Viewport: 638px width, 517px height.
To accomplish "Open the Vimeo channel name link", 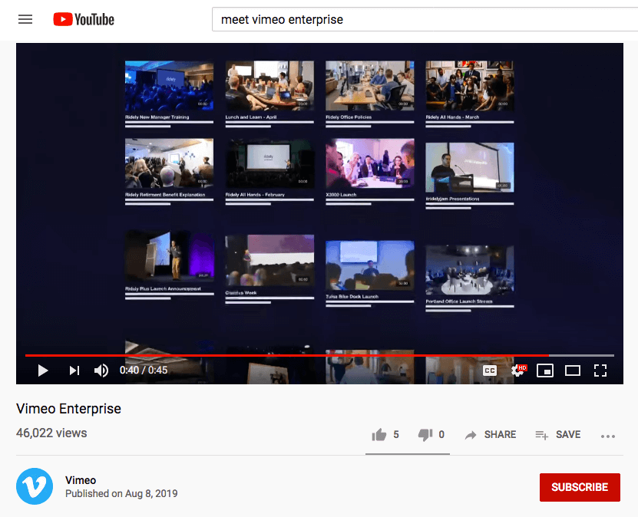I will (81, 480).
